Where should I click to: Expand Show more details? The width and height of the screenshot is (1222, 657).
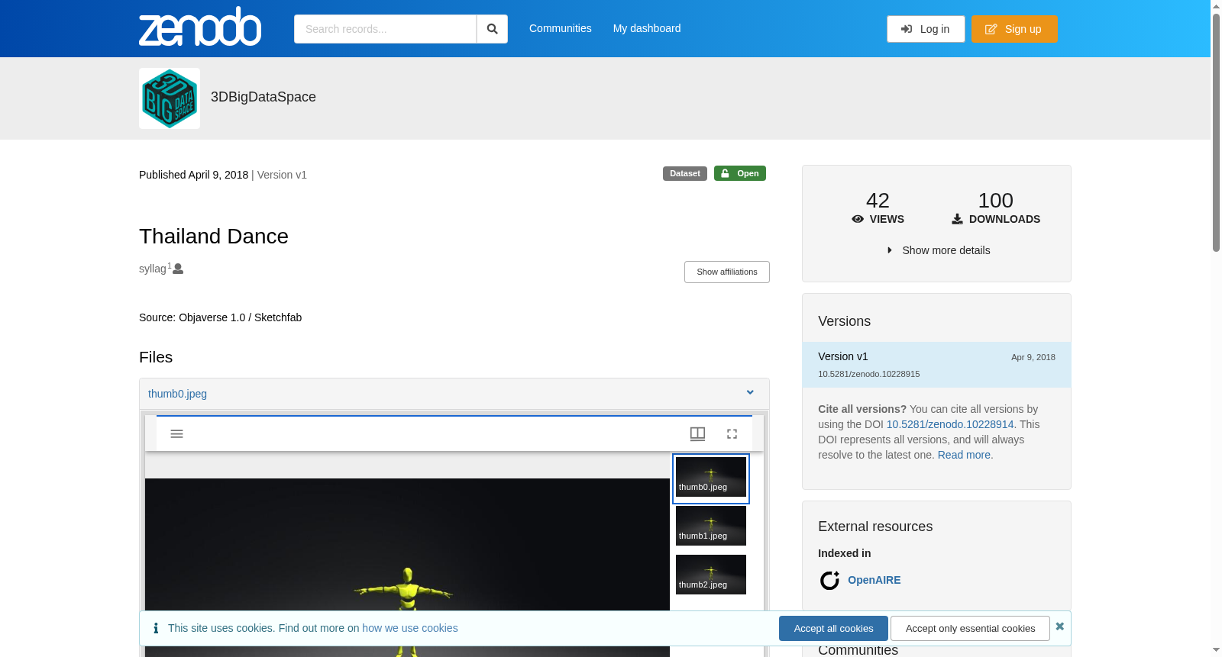point(939,250)
